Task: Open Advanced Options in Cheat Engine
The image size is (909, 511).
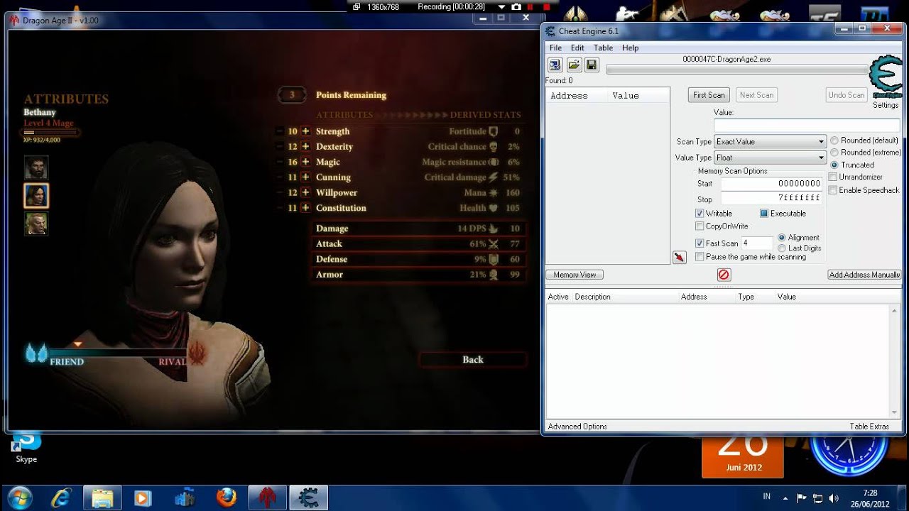Action: click(x=577, y=427)
